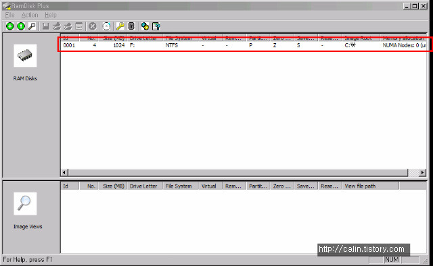Click the grayed-out X remove icon
The height and width of the screenshot is (266, 433).
point(93,26)
